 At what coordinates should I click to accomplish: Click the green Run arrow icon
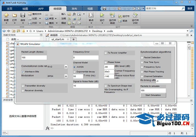click(x=102, y=15)
